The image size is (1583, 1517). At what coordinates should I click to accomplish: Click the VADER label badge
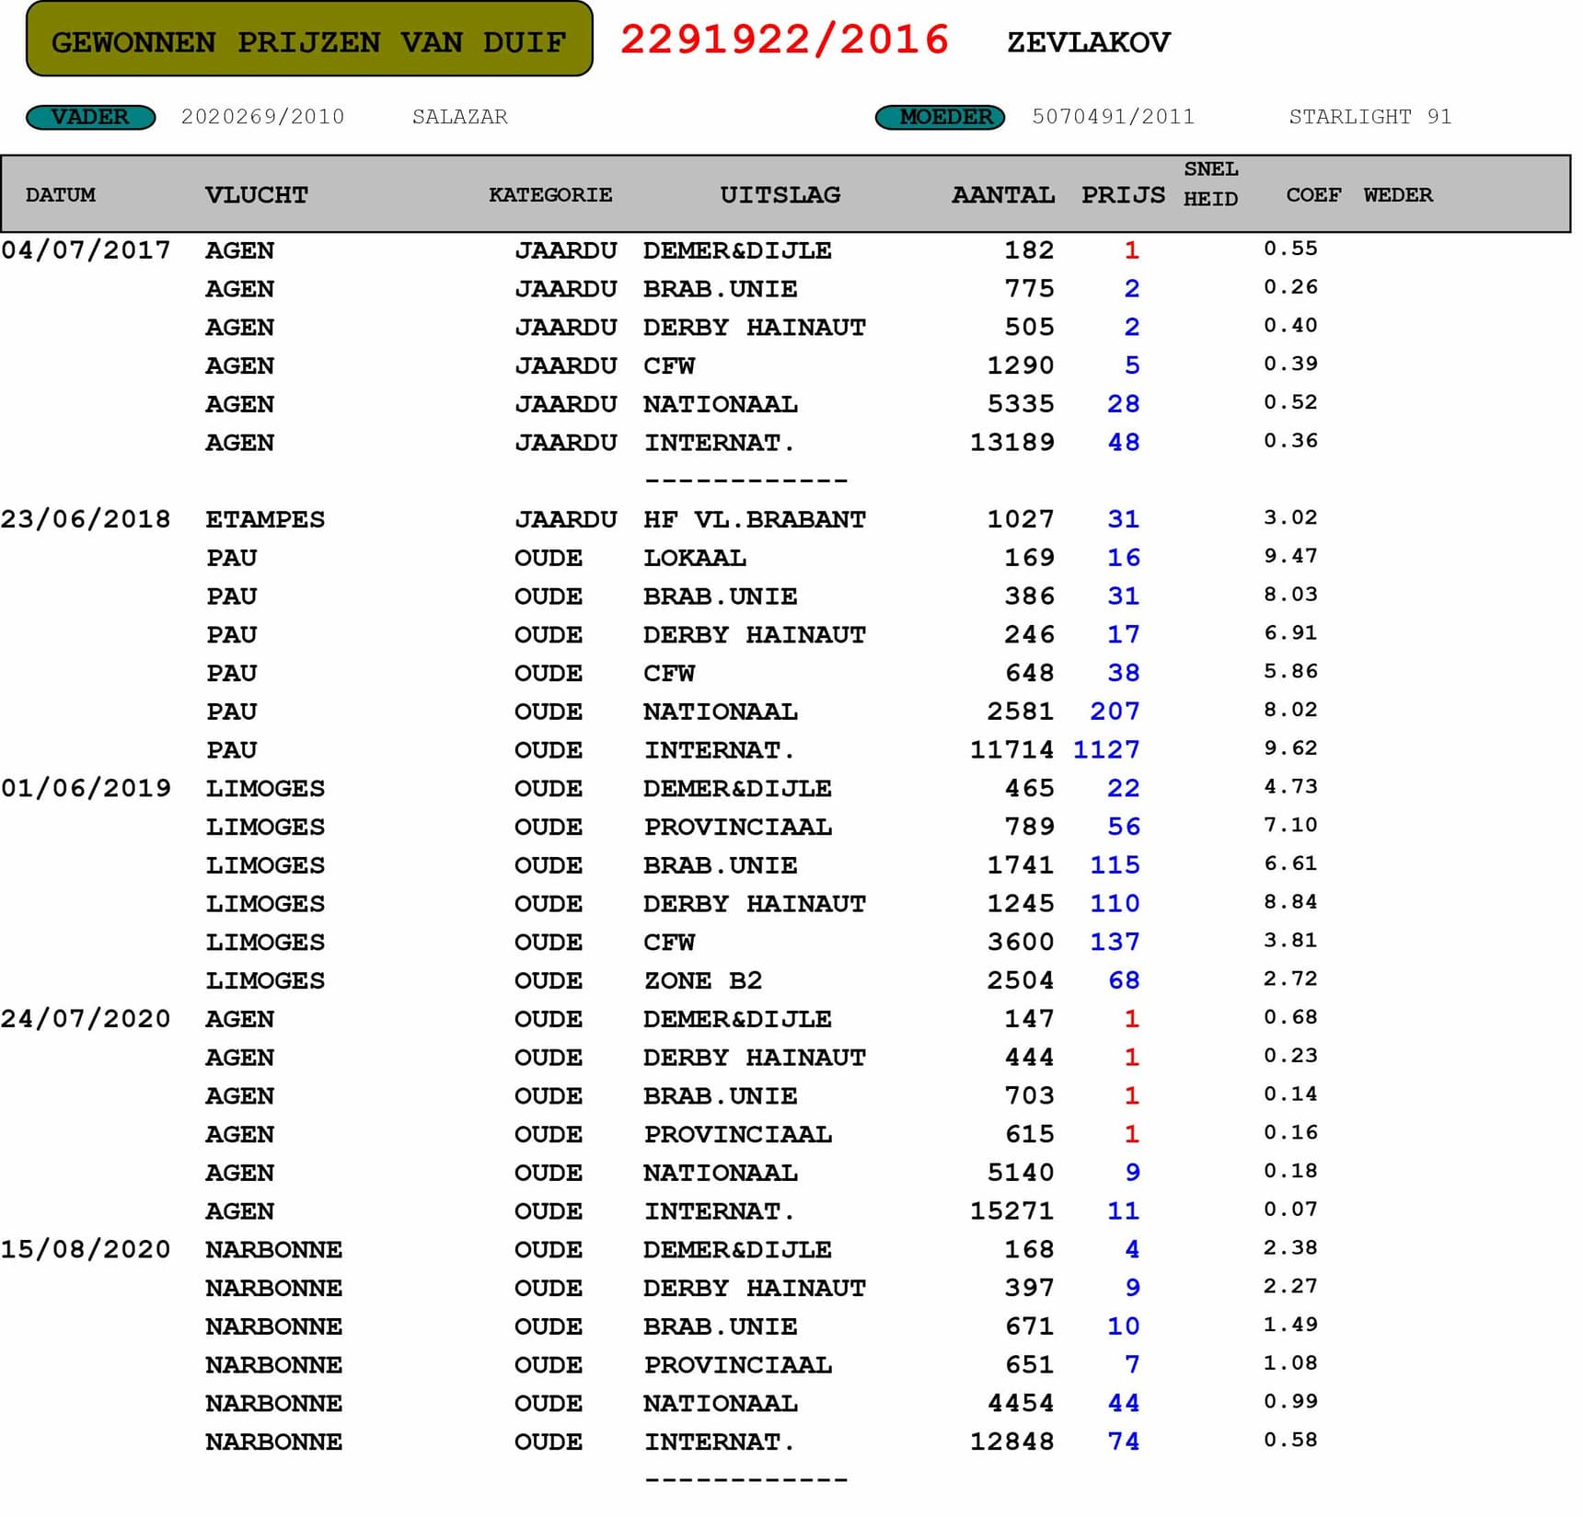click(x=90, y=117)
